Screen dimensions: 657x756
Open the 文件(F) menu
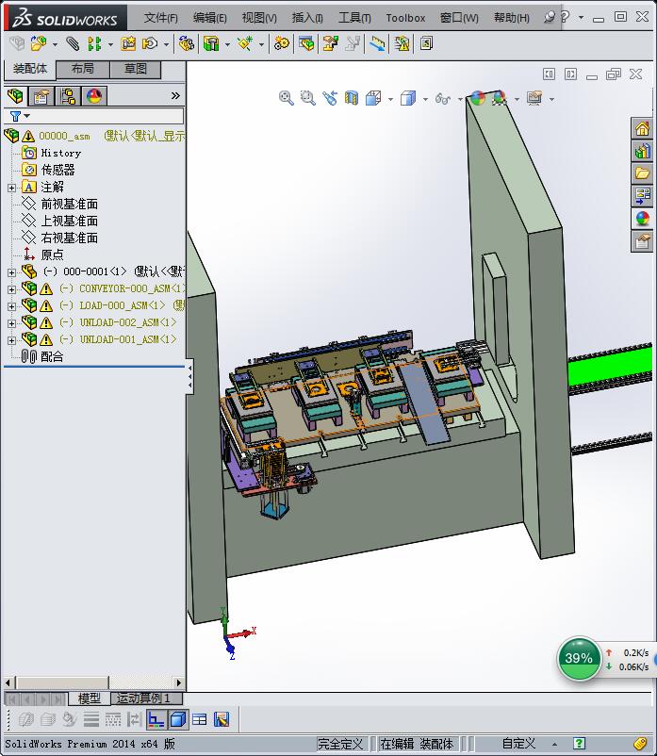(160, 18)
